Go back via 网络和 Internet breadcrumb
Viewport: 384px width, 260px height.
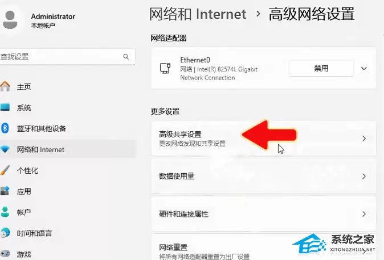pyautogui.click(x=197, y=14)
